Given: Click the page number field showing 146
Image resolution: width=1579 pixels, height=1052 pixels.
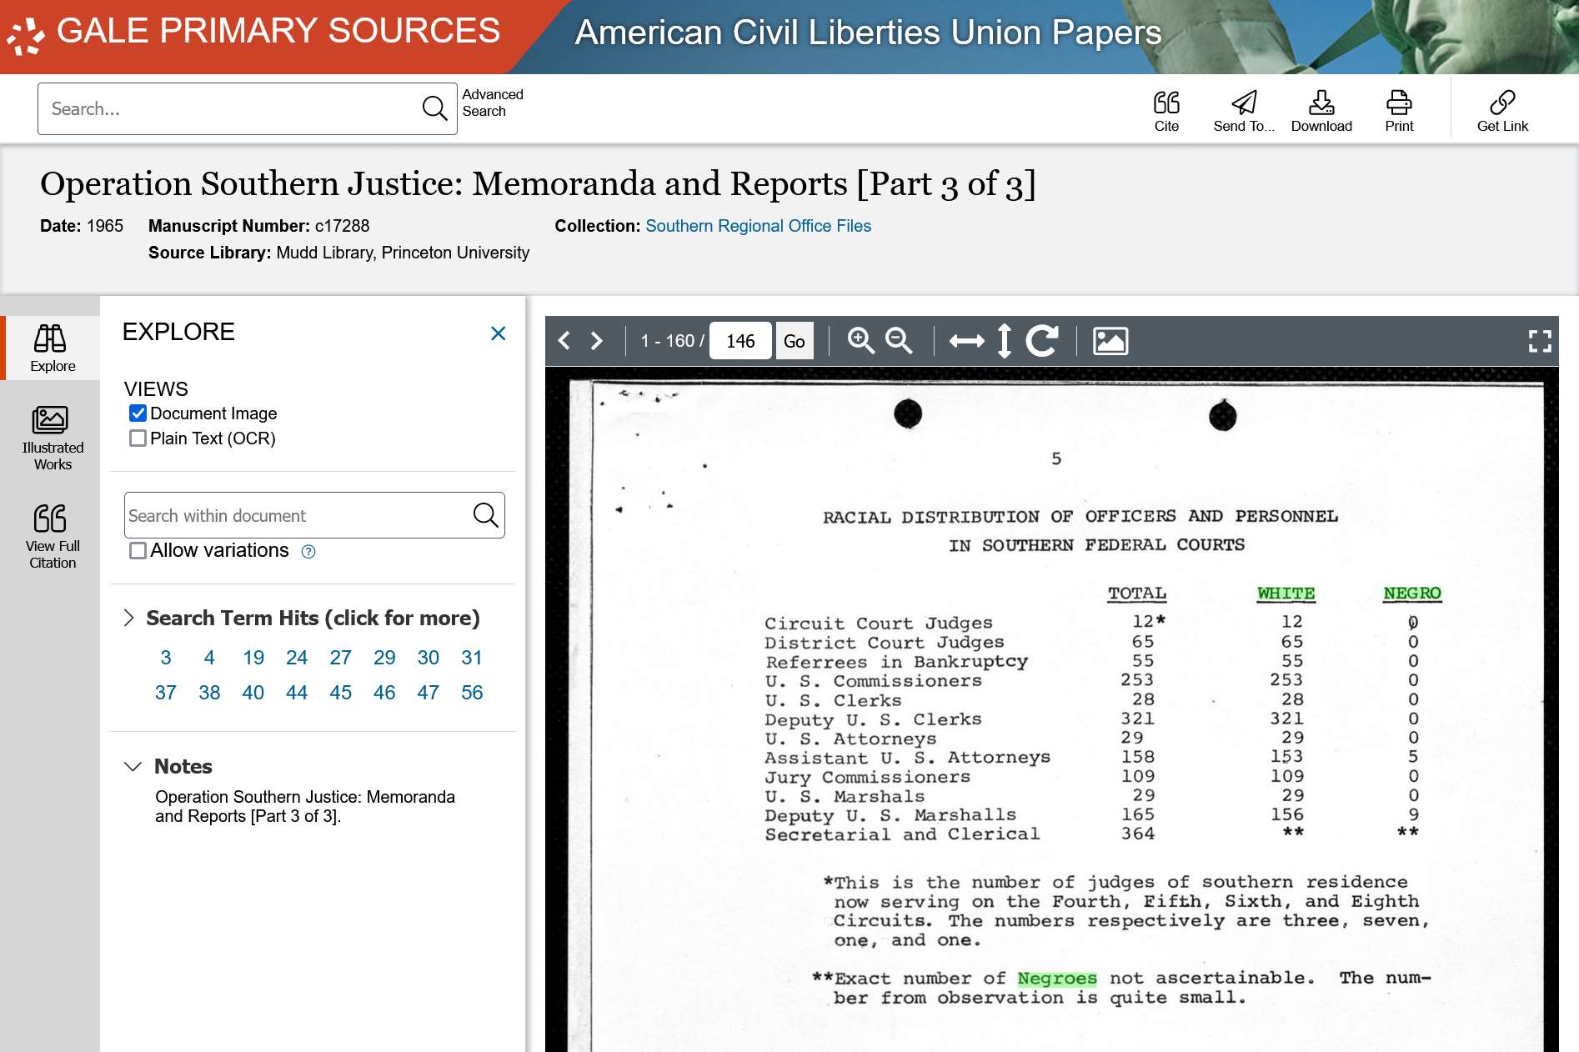Looking at the screenshot, I should pyautogui.click(x=740, y=341).
